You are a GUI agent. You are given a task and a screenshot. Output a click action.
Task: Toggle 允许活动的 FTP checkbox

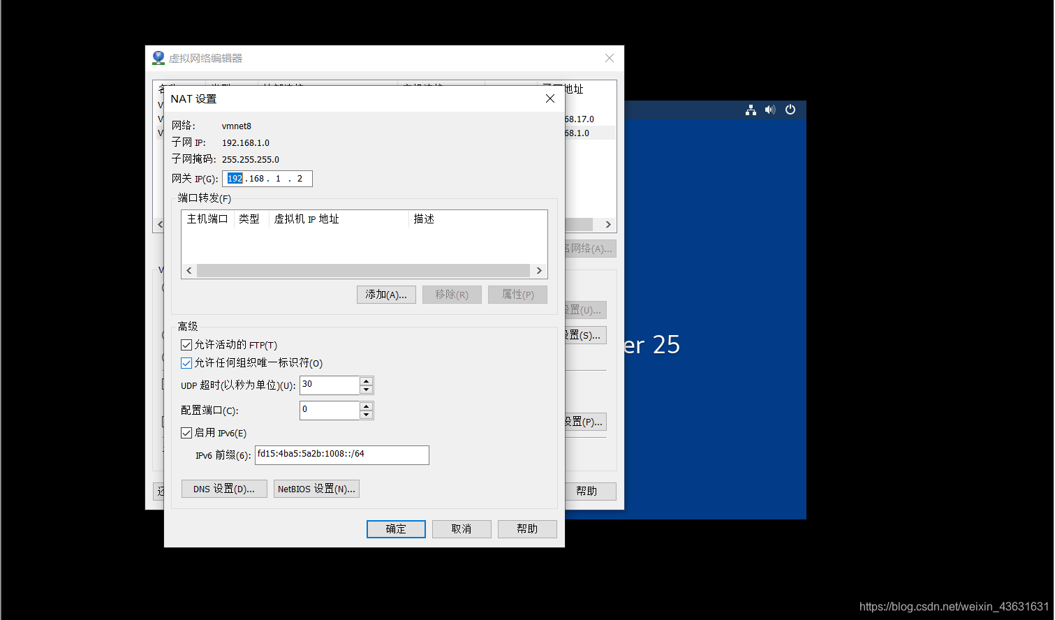click(x=186, y=345)
